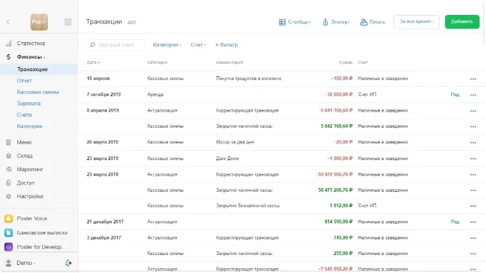
Task: Click the Сумма column header
Action: 346,62
